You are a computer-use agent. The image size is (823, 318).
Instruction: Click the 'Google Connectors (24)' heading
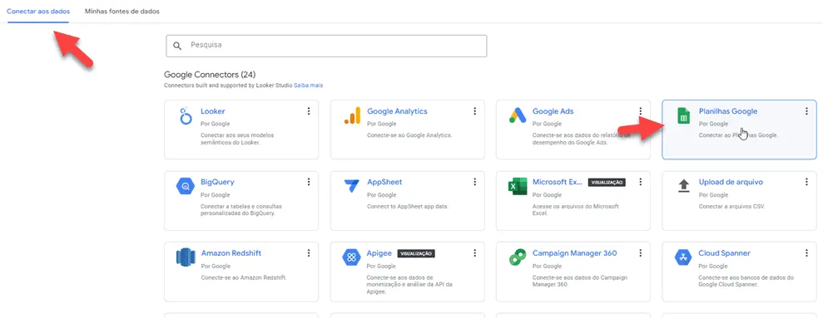click(210, 75)
